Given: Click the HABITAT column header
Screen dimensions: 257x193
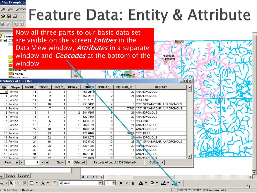Looking at the screenshot, I should pos(161,87).
